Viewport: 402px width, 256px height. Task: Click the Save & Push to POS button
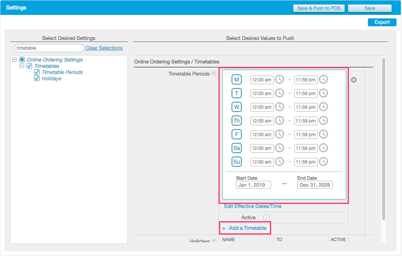tap(319, 8)
